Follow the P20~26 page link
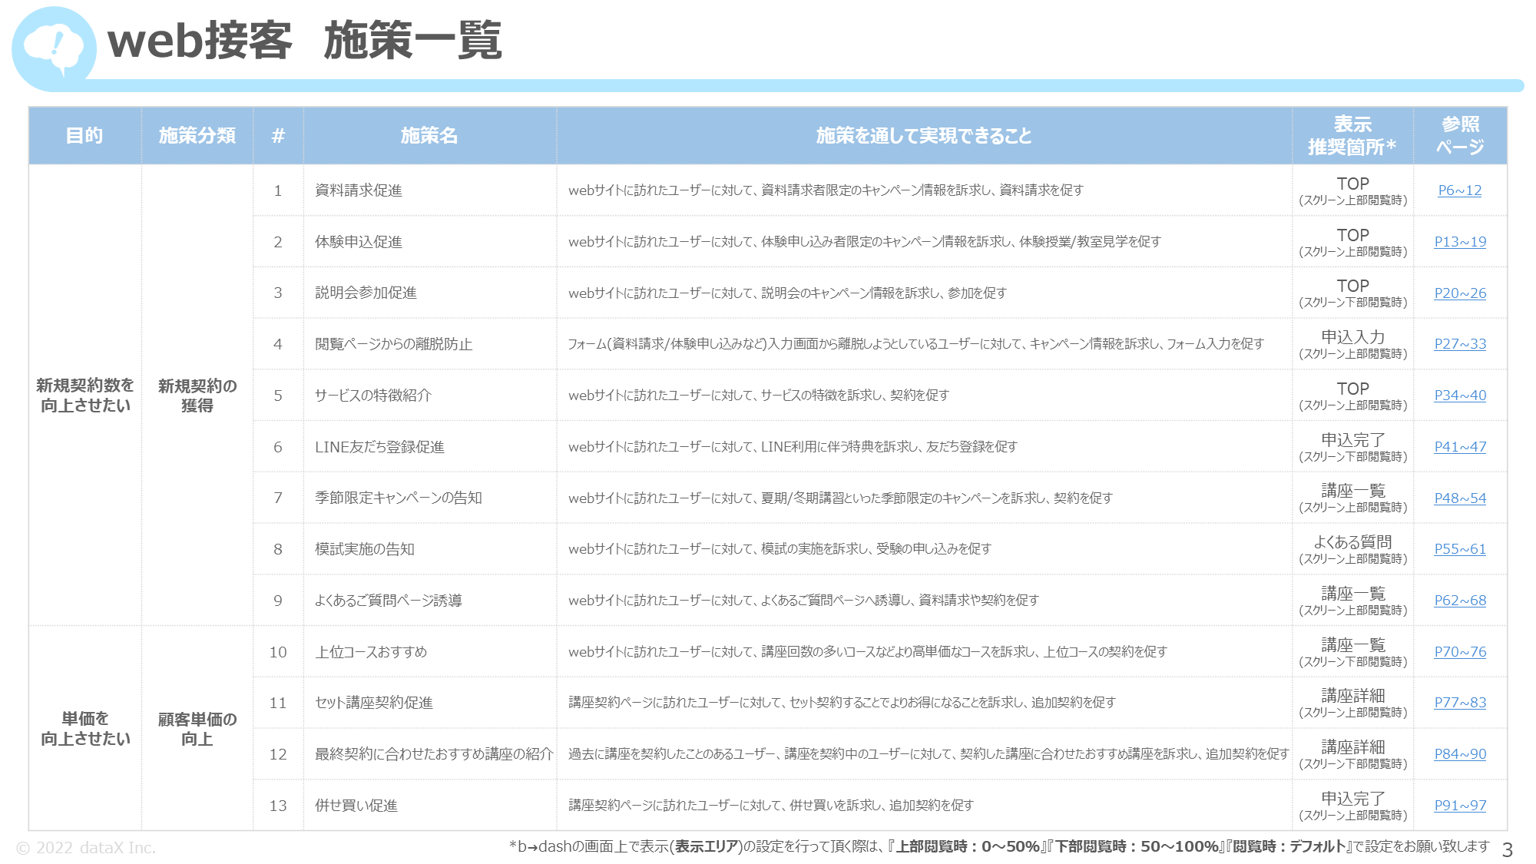The width and height of the screenshot is (1536, 864). click(1460, 293)
